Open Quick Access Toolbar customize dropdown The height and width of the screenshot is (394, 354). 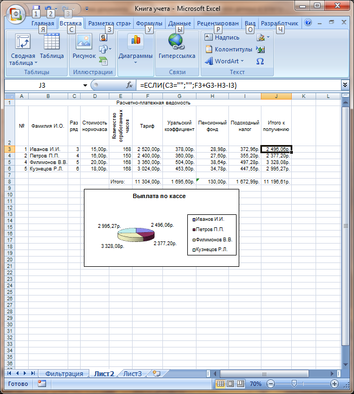pos(87,9)
